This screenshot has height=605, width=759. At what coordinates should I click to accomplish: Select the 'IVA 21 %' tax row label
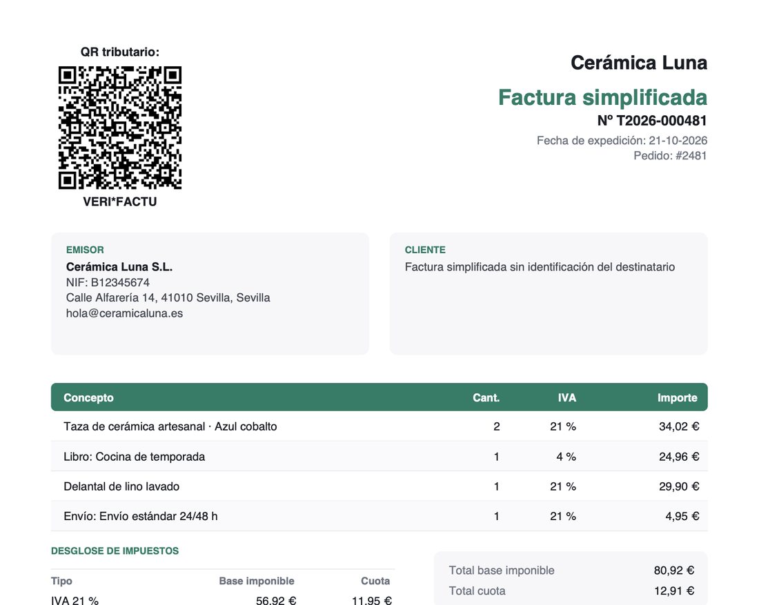click(75, 600)
